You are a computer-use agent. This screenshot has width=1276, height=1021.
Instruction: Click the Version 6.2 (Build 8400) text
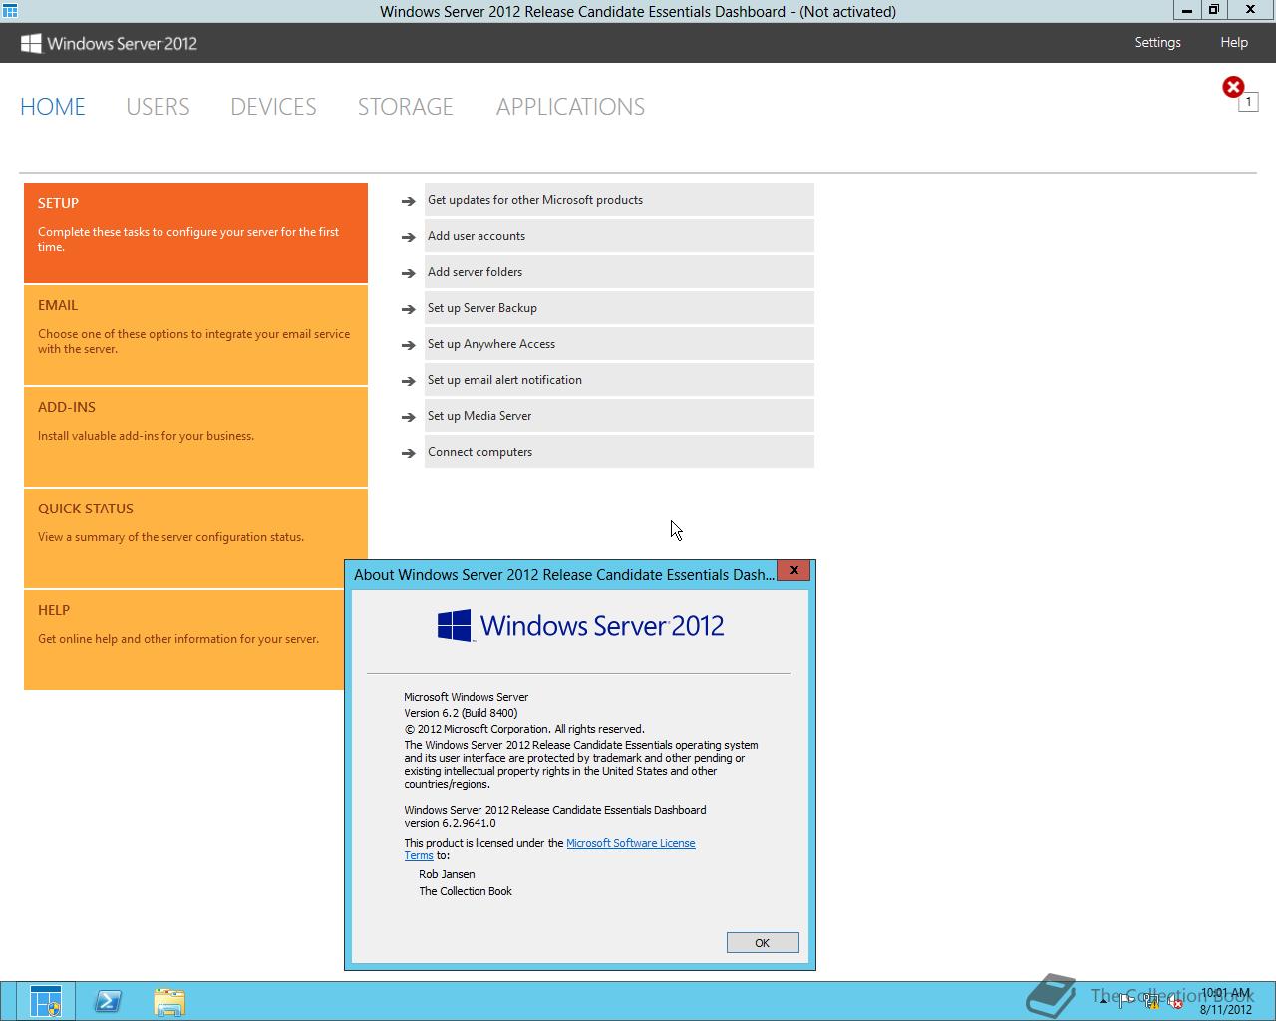461,713
